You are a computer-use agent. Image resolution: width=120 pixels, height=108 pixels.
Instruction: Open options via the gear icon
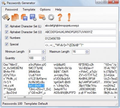click(51, 17)
